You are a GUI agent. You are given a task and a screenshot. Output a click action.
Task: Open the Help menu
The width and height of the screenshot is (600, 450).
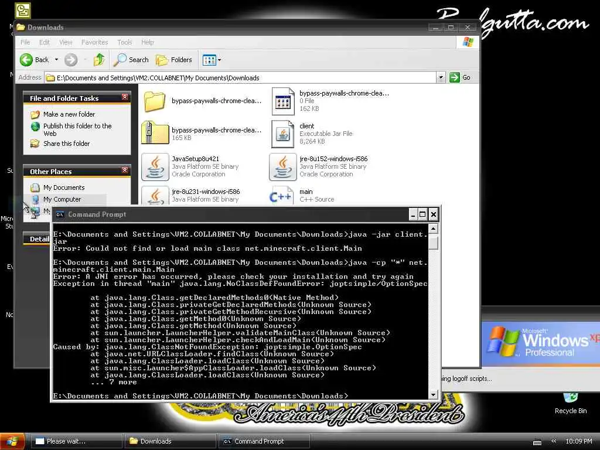(x=147, y=42)
